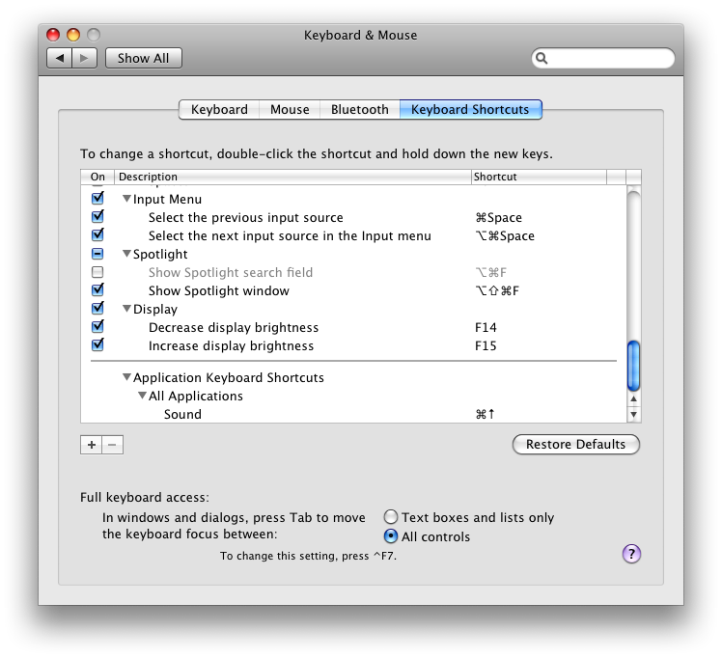The height and width of the screenshot is (658, 722).
Task: Switch to the Mouse tab
Action: pyautogui.click(x=290, y=109)
